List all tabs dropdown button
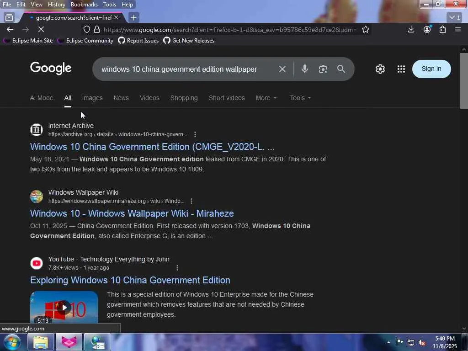The image size is (468, 351). click(455, 18)
